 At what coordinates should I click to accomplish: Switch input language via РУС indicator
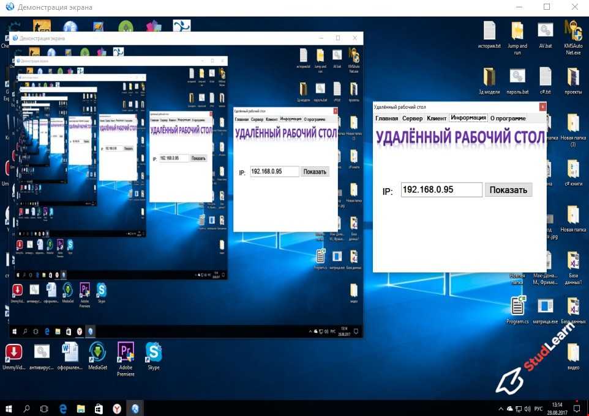click(538, 409)
